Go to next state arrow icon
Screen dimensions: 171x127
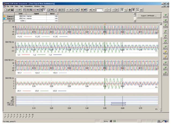click(x=106, y=10)
